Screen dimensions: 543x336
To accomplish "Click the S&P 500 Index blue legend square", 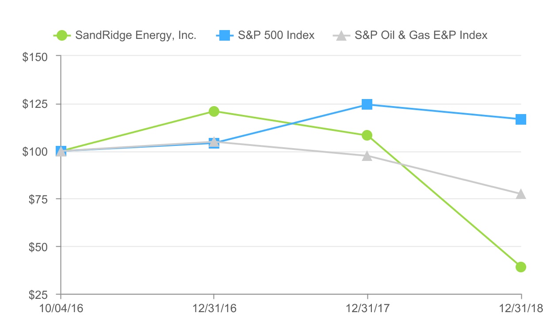I will pyautogui.click(x=225, y=35).
